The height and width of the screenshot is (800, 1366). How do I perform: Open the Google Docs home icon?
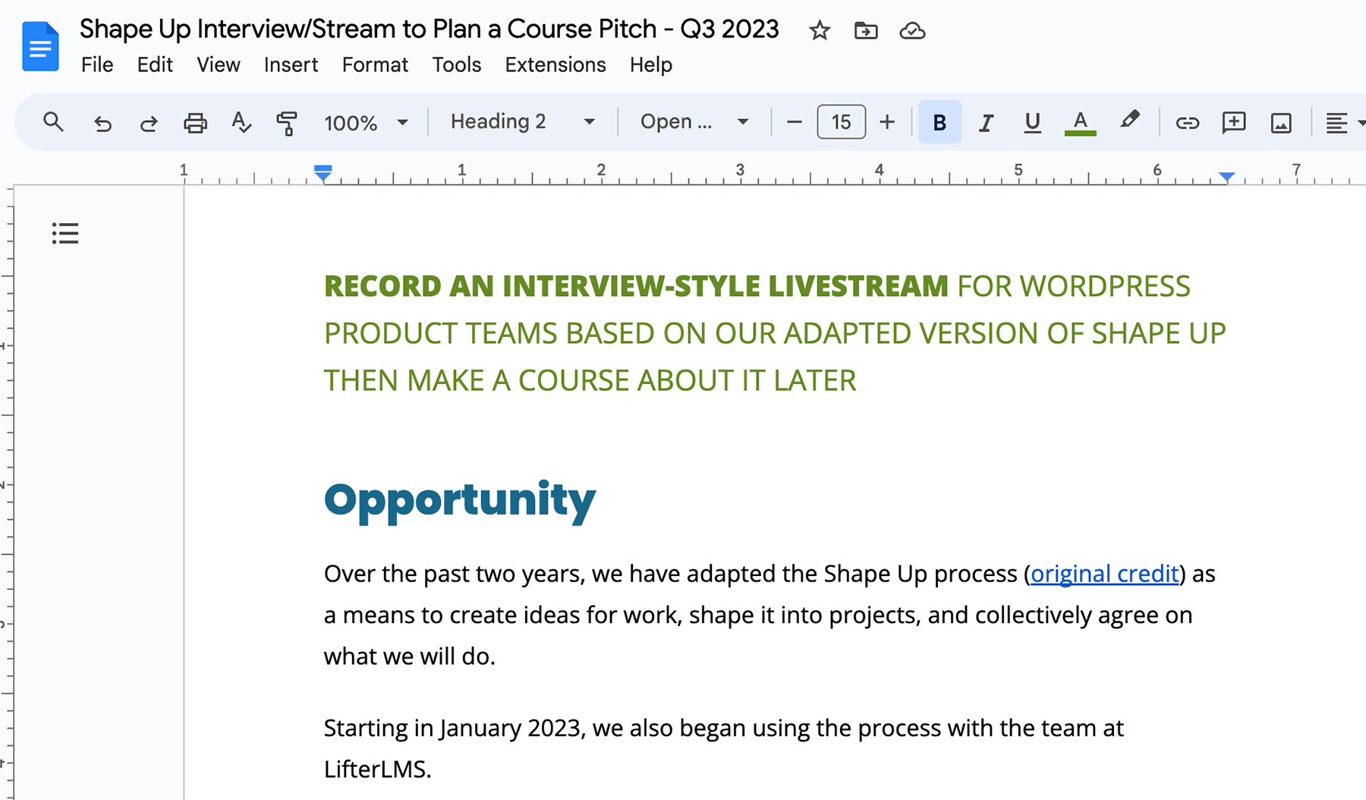point(41,46)
